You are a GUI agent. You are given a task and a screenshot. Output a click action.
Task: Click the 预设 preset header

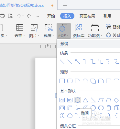pyautogui.click(x=64, y=44)
